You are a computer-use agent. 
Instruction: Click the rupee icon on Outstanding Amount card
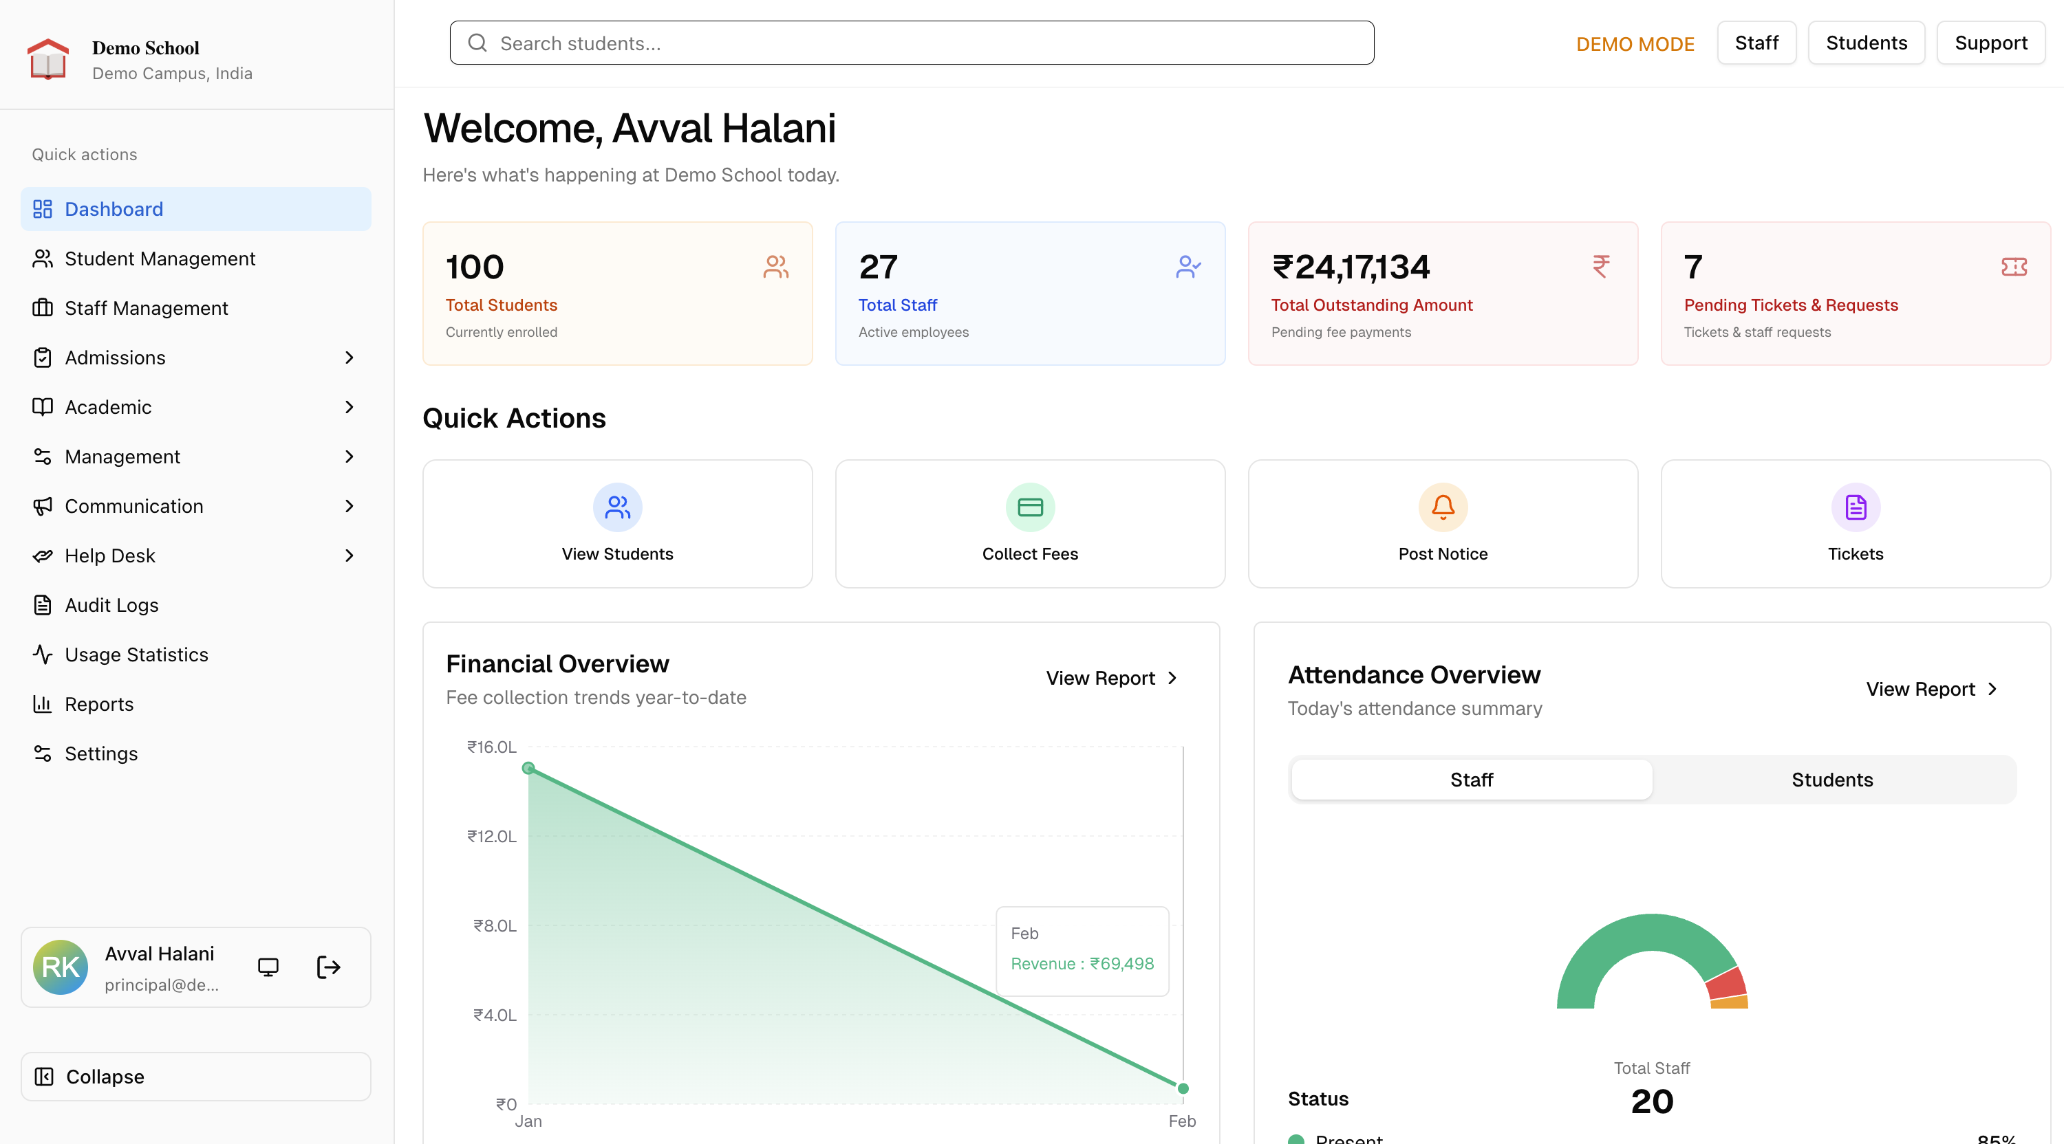pyautogui.click(x=1601, y=266)
